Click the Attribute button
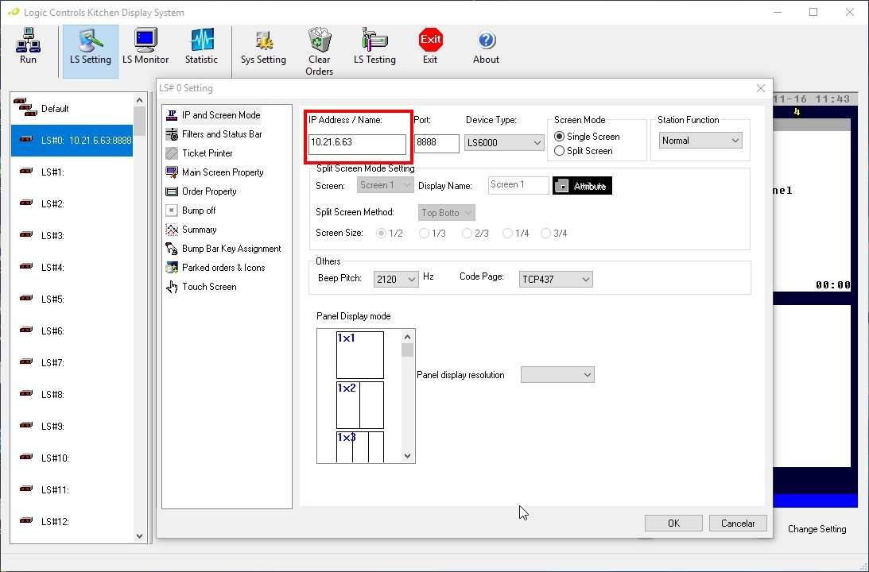 [x=582, y=186]
